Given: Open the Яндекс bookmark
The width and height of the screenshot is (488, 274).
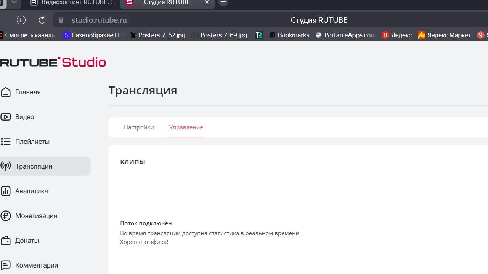Looking at the screenshot, I should tap(397, 35).
